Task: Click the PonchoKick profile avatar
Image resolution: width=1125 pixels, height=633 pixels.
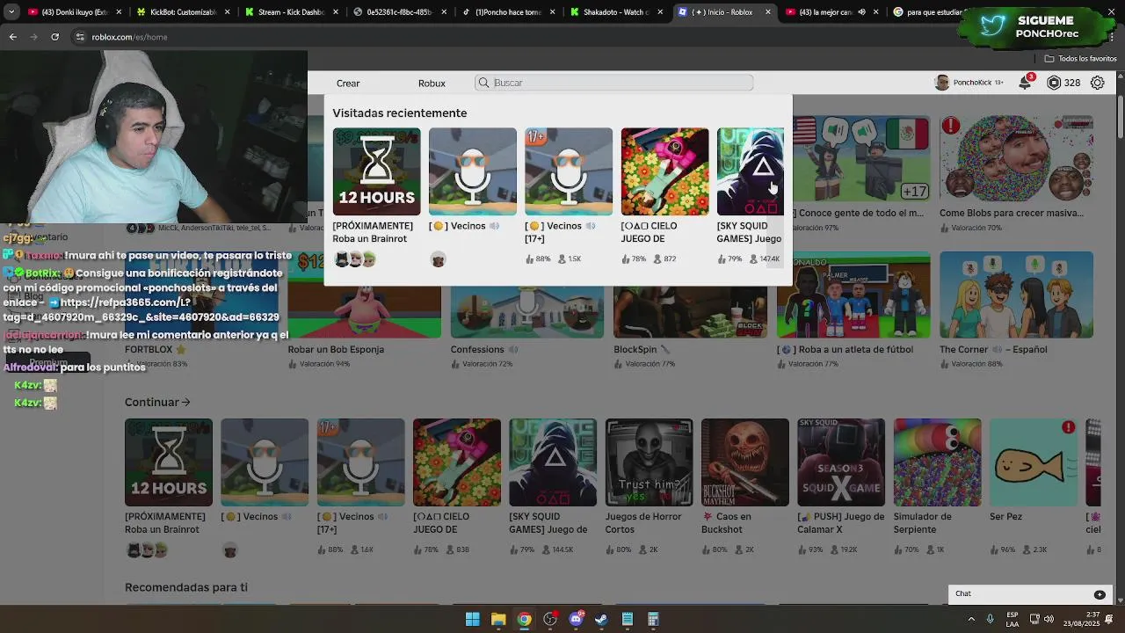Action: 942,83
